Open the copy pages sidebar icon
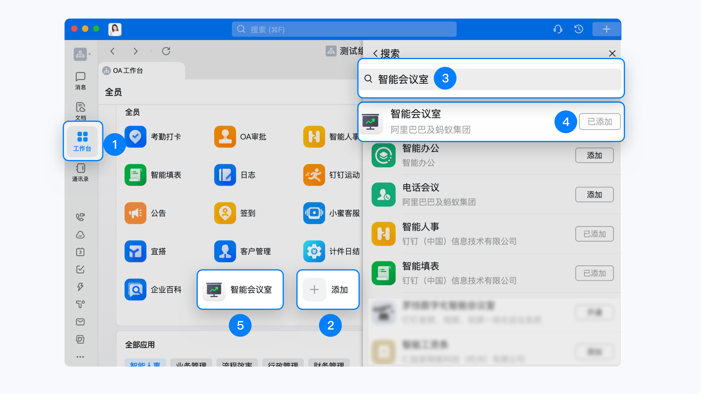The image size is (717, 403). point(80,339)
